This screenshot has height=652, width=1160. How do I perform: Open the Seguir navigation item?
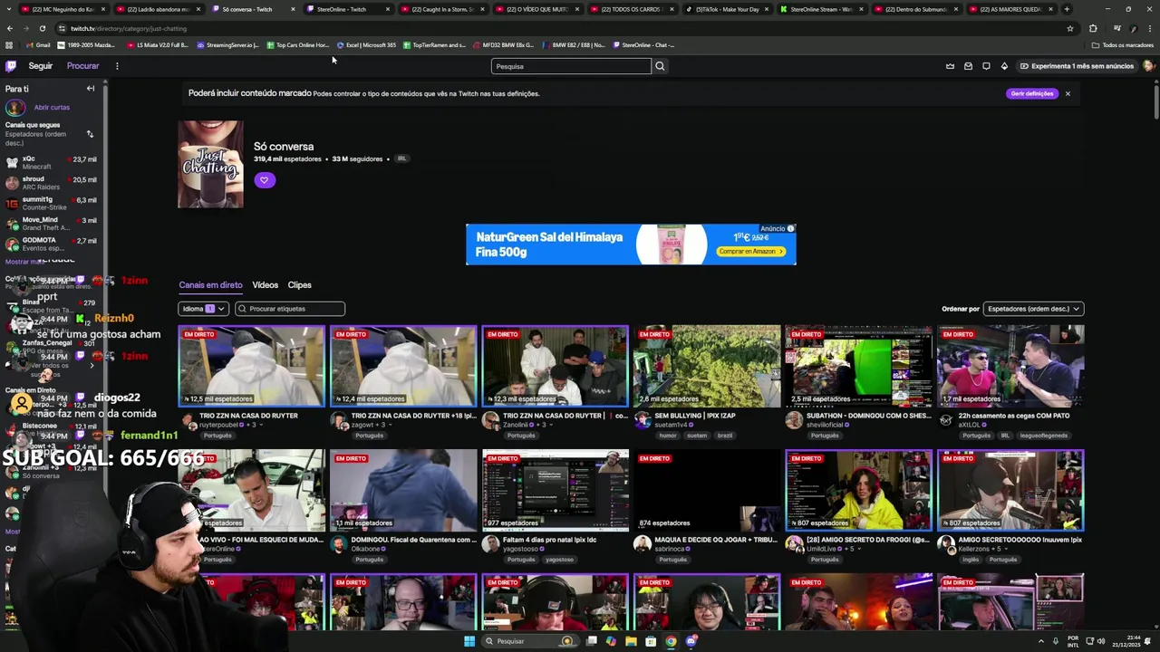[40, 66]
